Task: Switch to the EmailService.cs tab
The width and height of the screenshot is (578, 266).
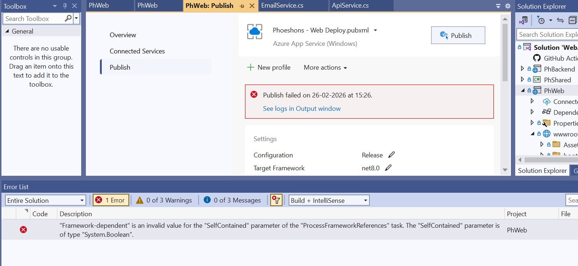Action: coord(283,5)
